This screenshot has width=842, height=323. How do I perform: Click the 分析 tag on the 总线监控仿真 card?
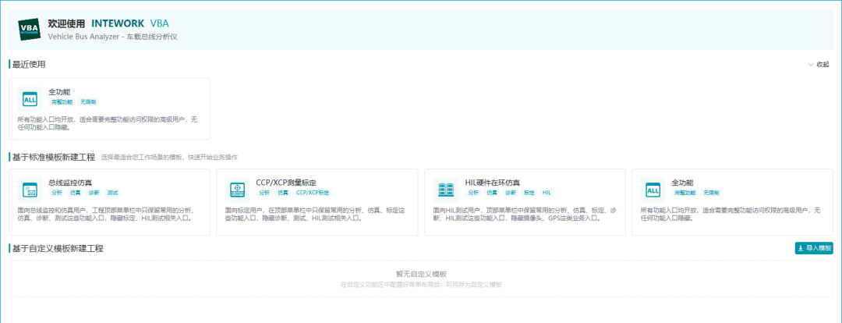pyautogui.click(x=57, y=193)
